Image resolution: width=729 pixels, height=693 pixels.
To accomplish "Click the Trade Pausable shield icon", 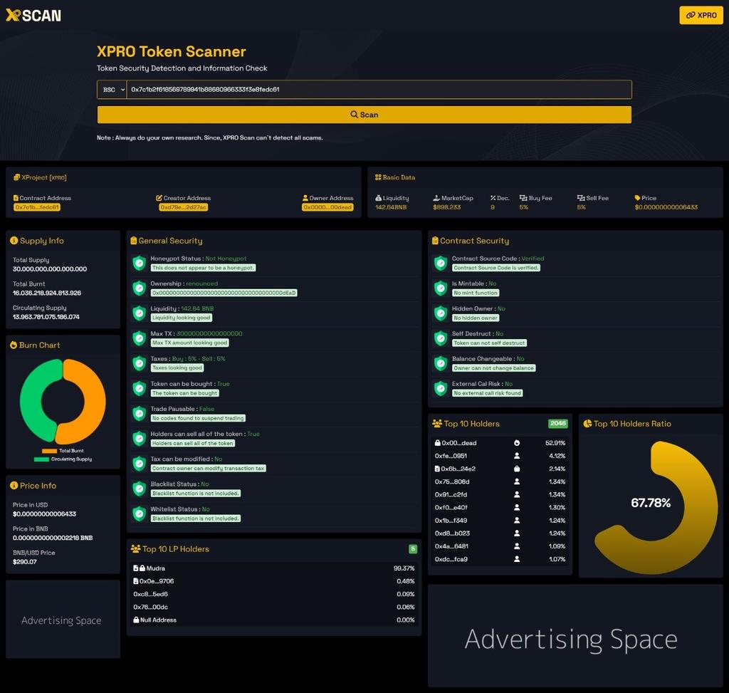I will click(x=139, y=414).
